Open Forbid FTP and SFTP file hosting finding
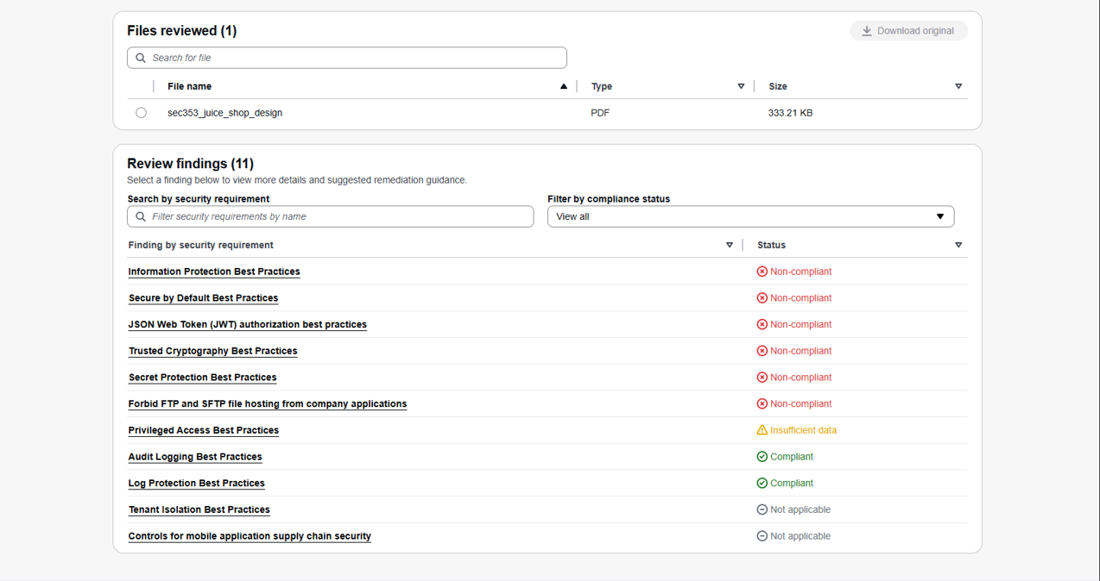Image resolution: width=1100 pixels, height=581 pixels. 267,404
